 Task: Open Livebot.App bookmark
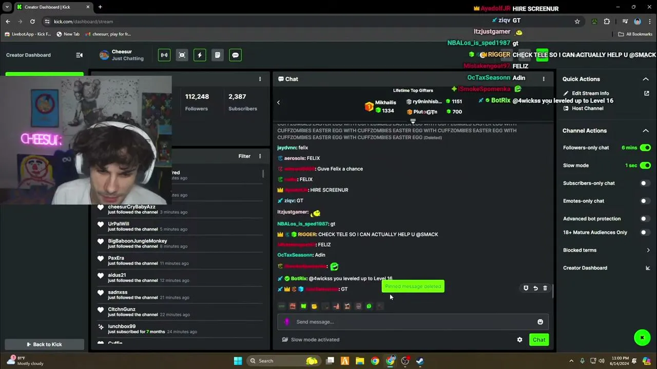tap(28, 34)
